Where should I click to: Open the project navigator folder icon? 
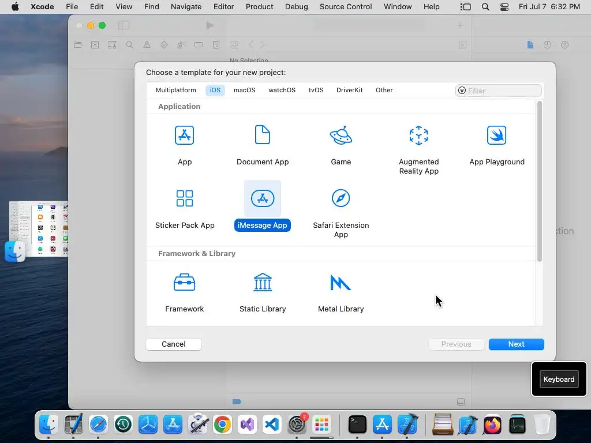(78, 45)
